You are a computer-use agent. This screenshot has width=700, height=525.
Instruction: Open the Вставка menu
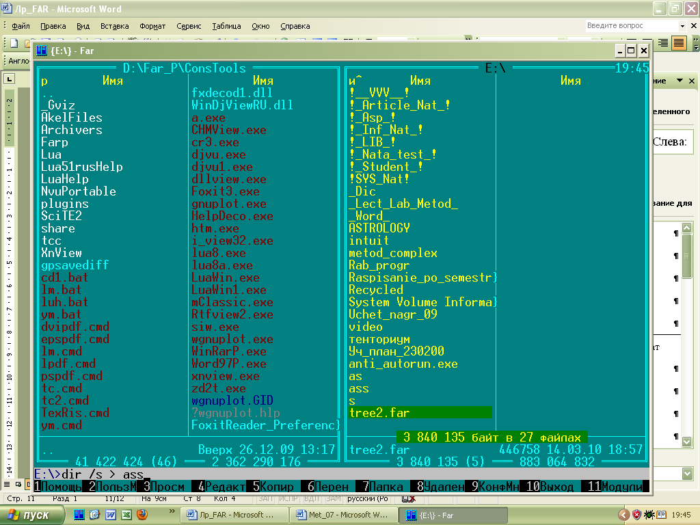(x=114, y=26)
